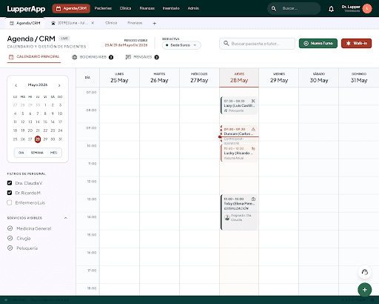Viewport: 379px width, 304px height.
Task: Switch to the Clínica workspace tab
Action: (111, 23)
